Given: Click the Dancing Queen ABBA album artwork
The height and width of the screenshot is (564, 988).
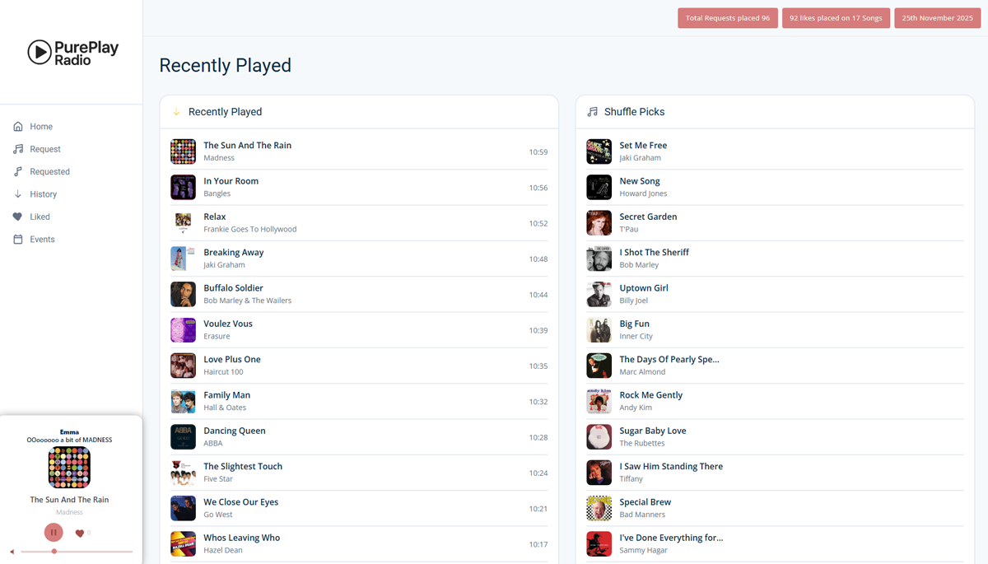Looking at the screenshot, I should 183,436.
